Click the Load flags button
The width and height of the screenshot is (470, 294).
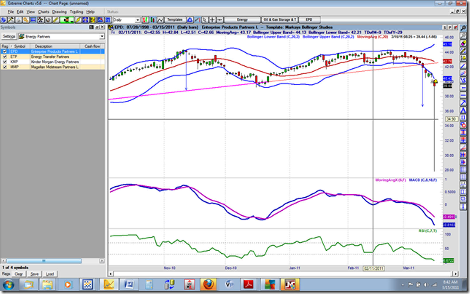pos(50,274)
